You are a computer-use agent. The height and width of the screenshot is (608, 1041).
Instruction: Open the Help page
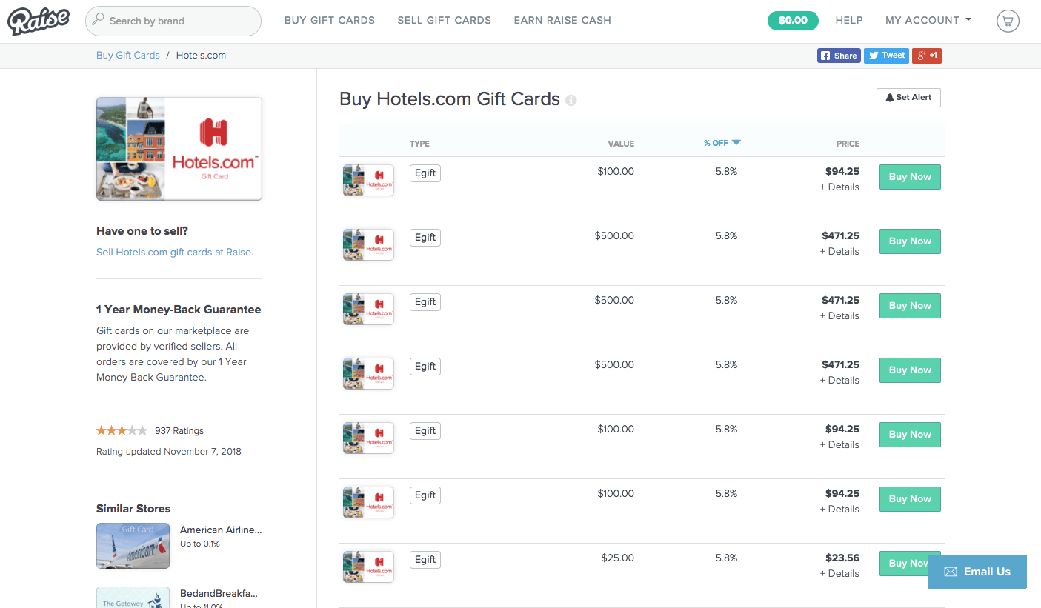(x=849, y=20)
